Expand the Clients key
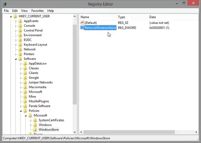Image resolution: width=201 pixels, height=143 pixels. [21, 73]
